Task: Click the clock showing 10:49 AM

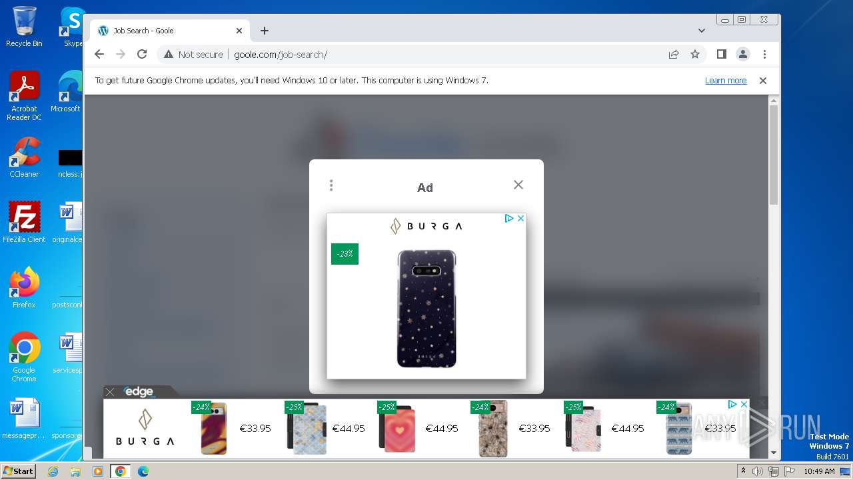Action: click(x=819, y=471)
